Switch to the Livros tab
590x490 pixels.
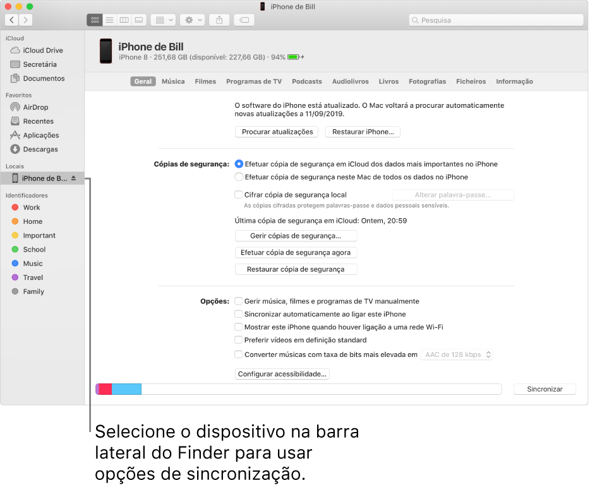coord(388,81)
